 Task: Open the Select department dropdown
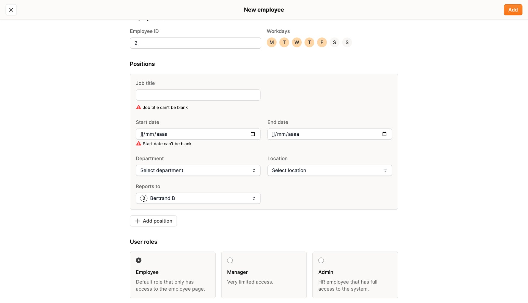(198, 170)
